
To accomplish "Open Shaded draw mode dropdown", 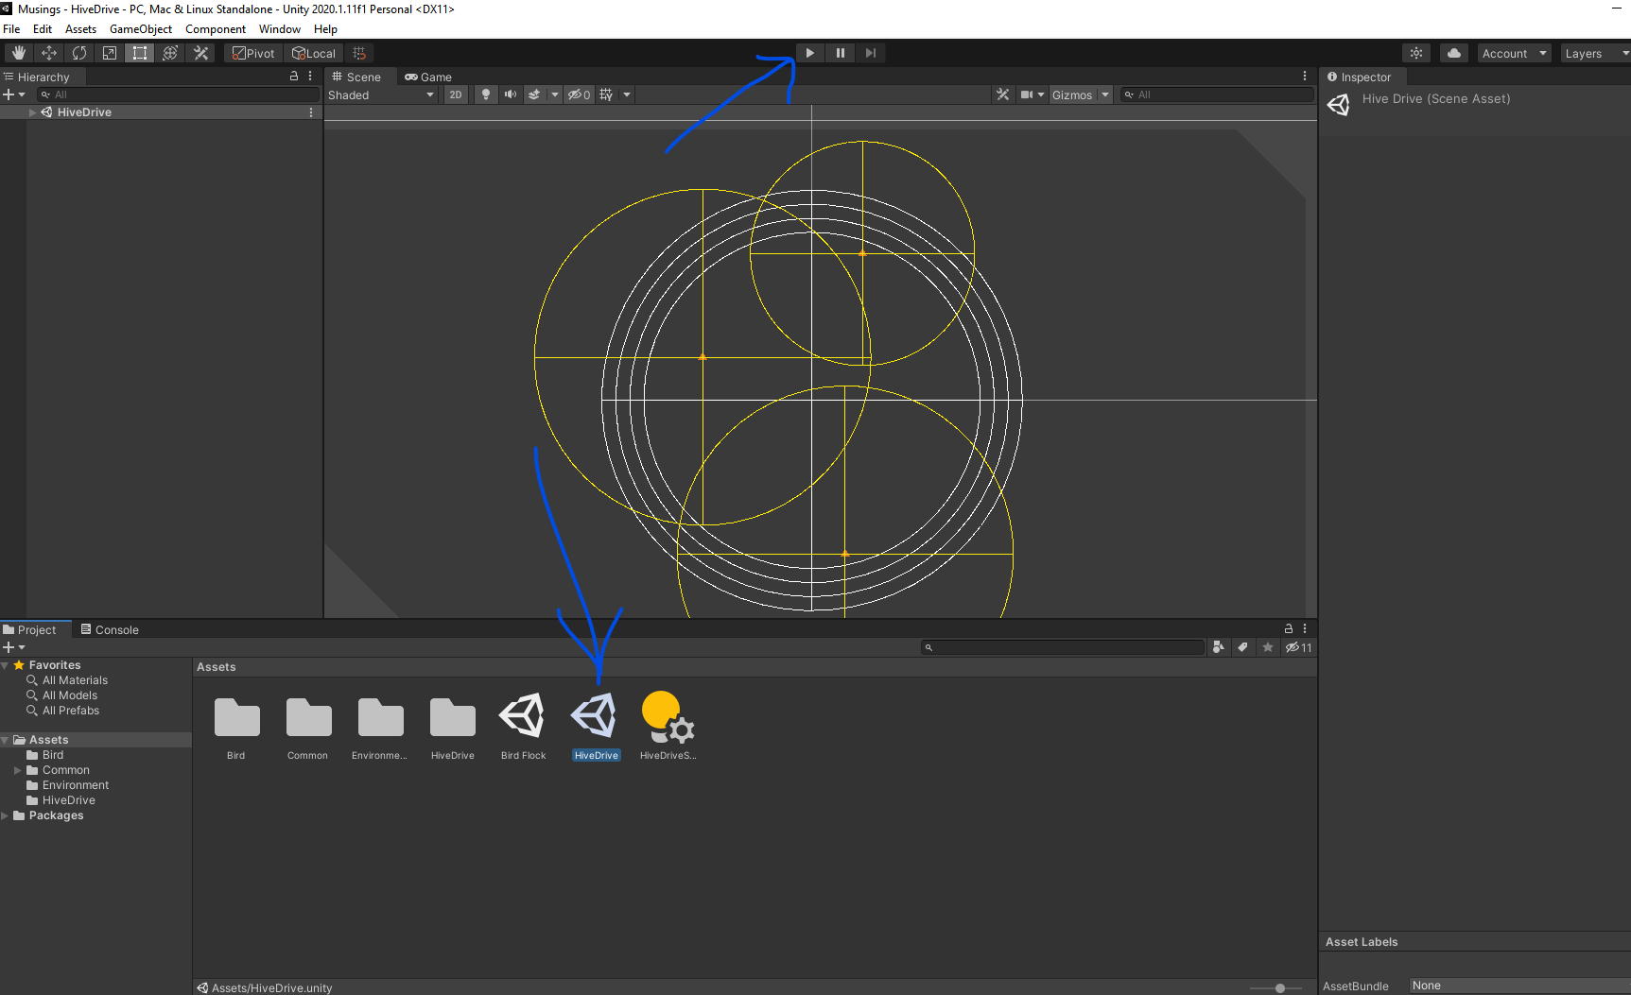I will (x=381, y=94).
